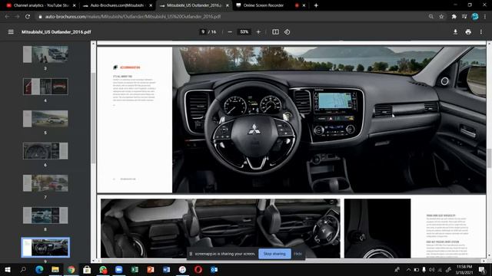Print the PDF document
The image size is (492, 276).
[x=468, y=32]
